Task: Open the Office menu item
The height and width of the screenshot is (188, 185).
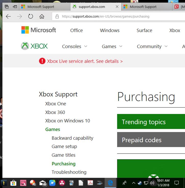Action: point(77,31)
